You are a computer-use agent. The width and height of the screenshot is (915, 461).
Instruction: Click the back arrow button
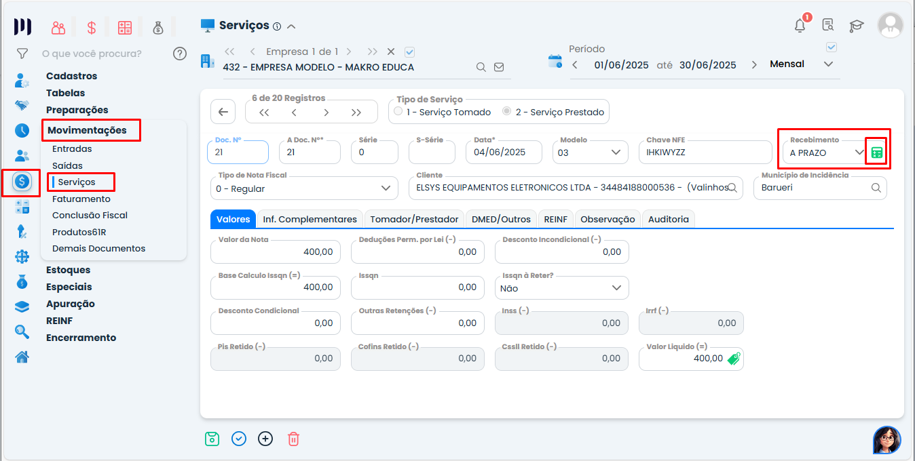[x=223, y=112]
